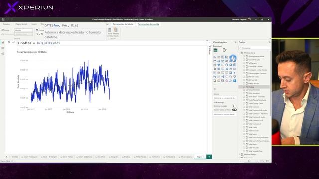Viewport: 319px width, 179px height.
Task: Toggle Manter todos os filtros switch
Action: [x=234, y=110]
